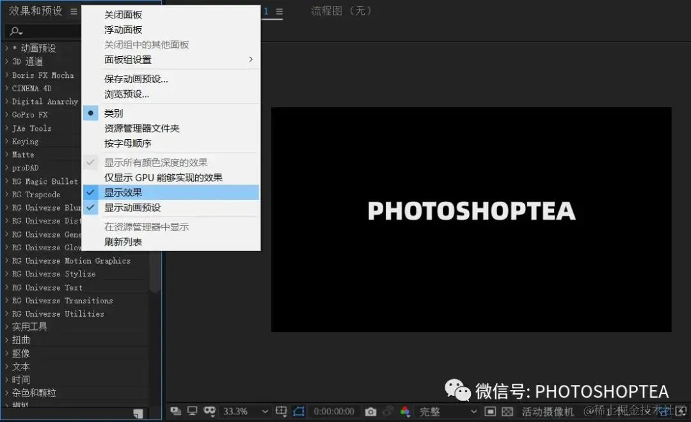The image size is (691, 422).
Task: Click the grid and guide options icon
Action: tap(281, 411)
